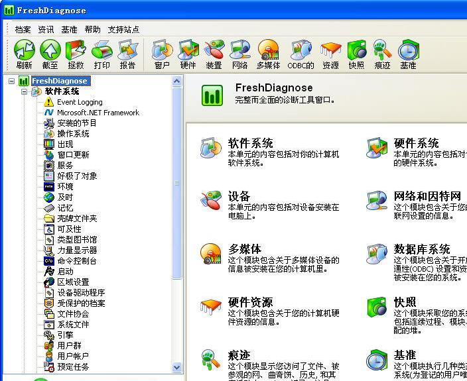Select the 基准 benchmark toolbar icon
The height and width of the screenshot is (381, 467).
(408, 50)
